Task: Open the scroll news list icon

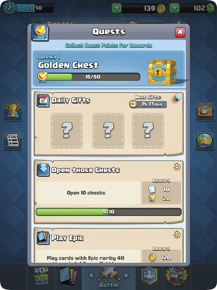Action: pyautogui.click(x=13, y=140)
